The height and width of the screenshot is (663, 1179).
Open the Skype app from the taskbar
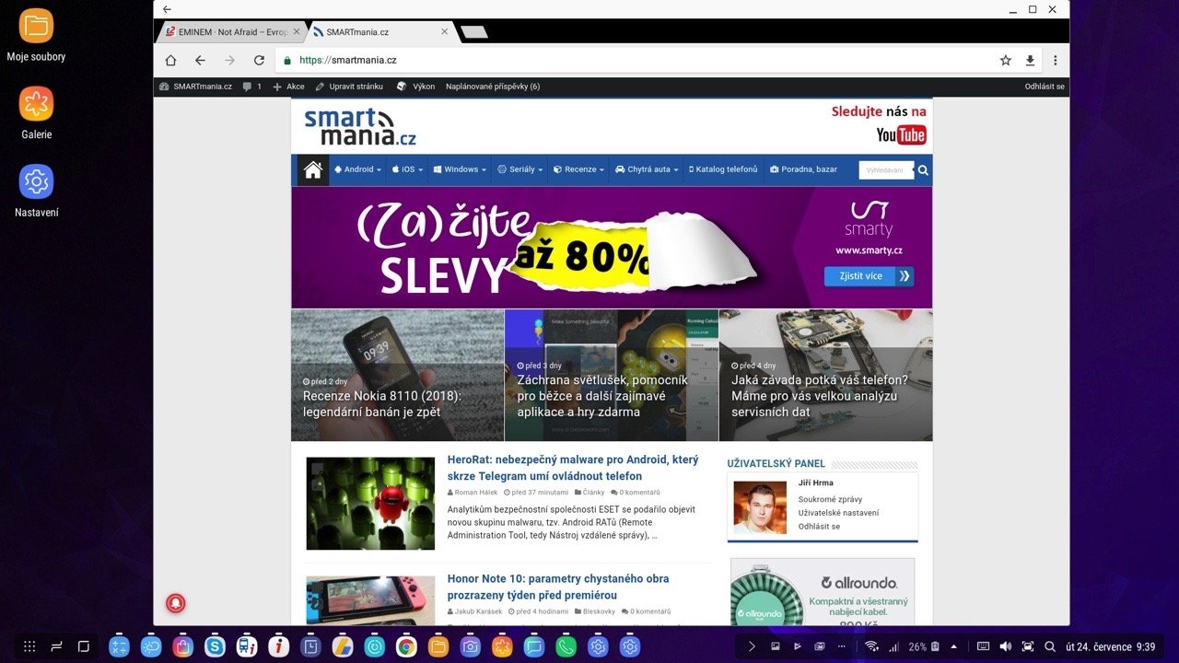tap(216, 646)
